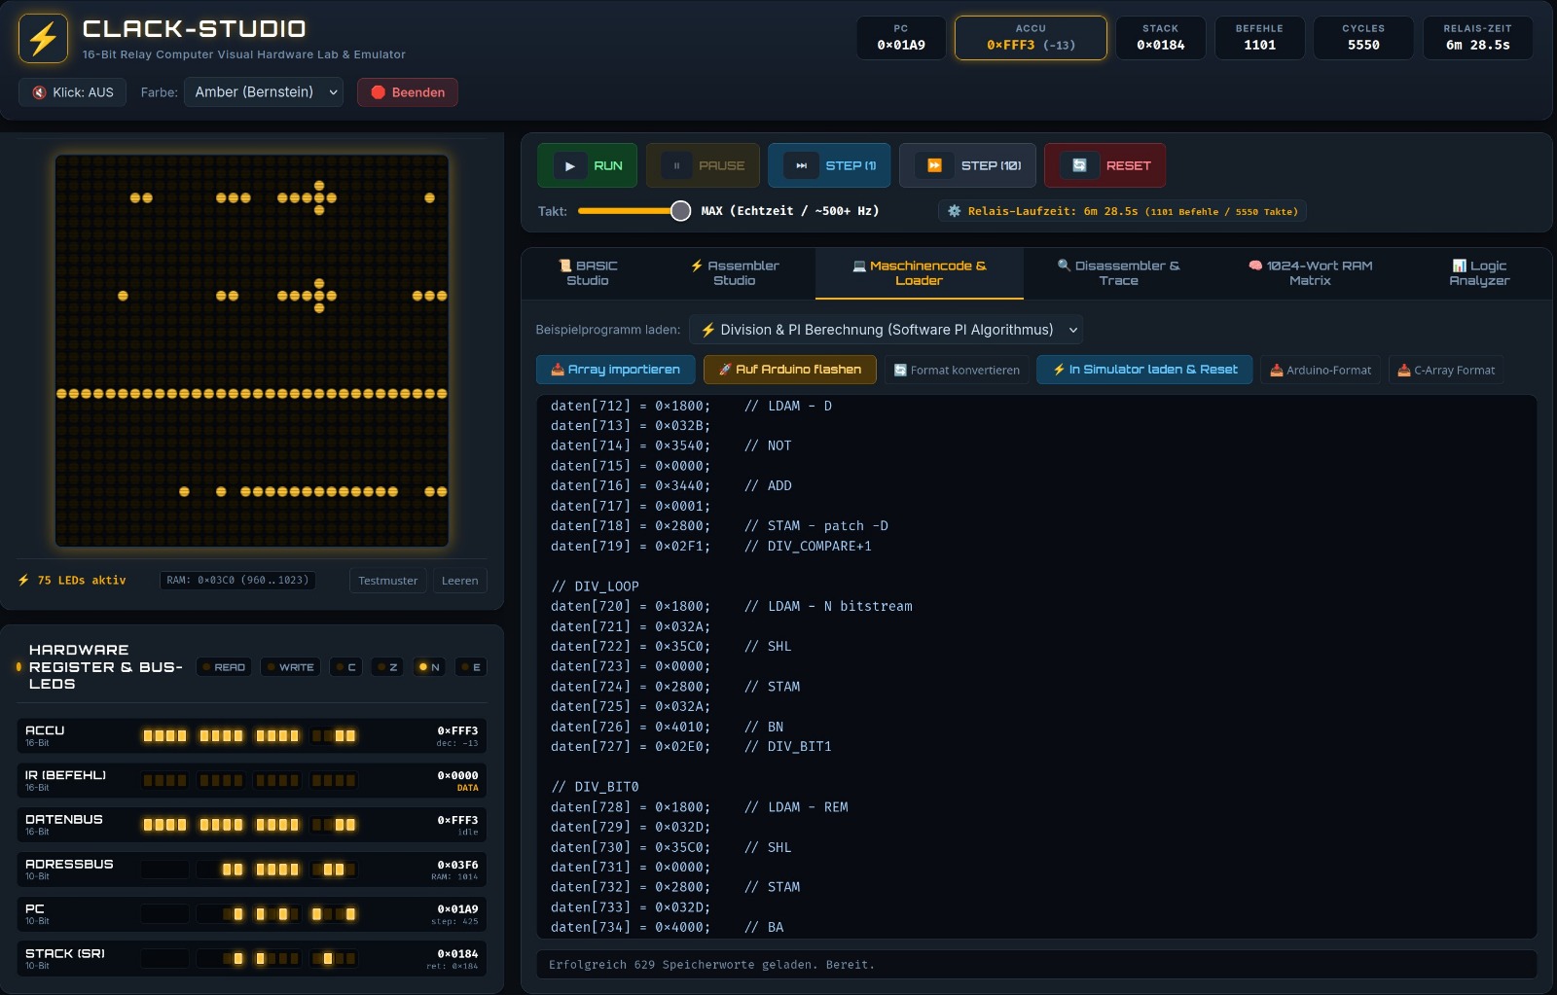Screen dimensions: 1557x995
Task: Click the STACK 0x0184 header box
Action: click(1161, 38)
